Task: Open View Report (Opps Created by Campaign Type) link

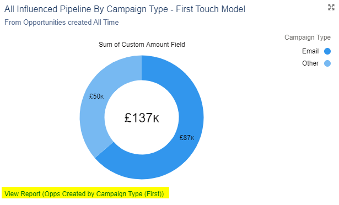Action: pos(84,194)
